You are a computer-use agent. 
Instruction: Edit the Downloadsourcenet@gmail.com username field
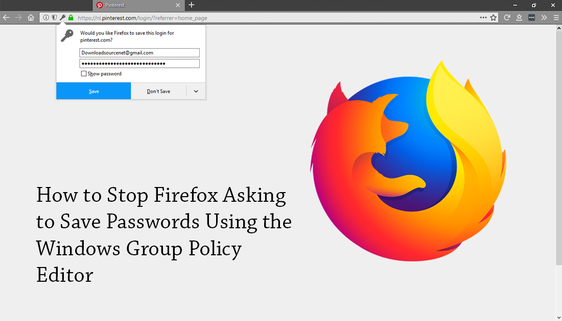pos(139,53)
